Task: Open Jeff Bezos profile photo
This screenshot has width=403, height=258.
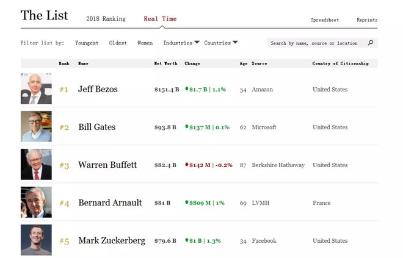Action: pyautogui.click(x=36, y=89)
